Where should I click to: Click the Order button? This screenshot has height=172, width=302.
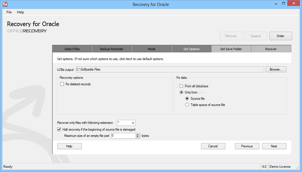(281, 36)
